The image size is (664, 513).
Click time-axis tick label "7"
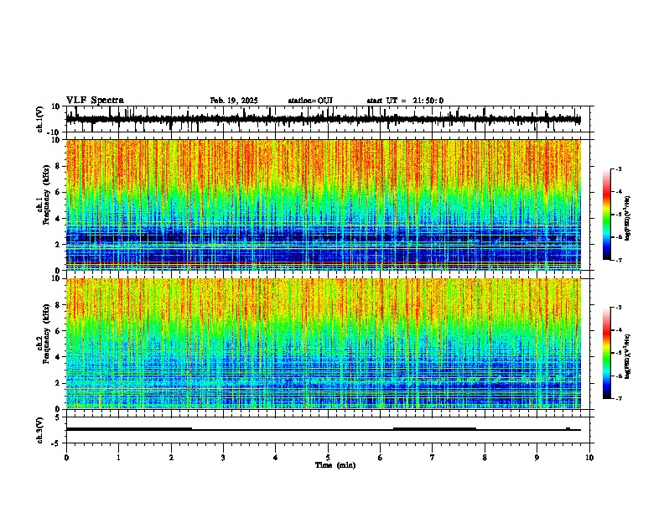[433, 458]
